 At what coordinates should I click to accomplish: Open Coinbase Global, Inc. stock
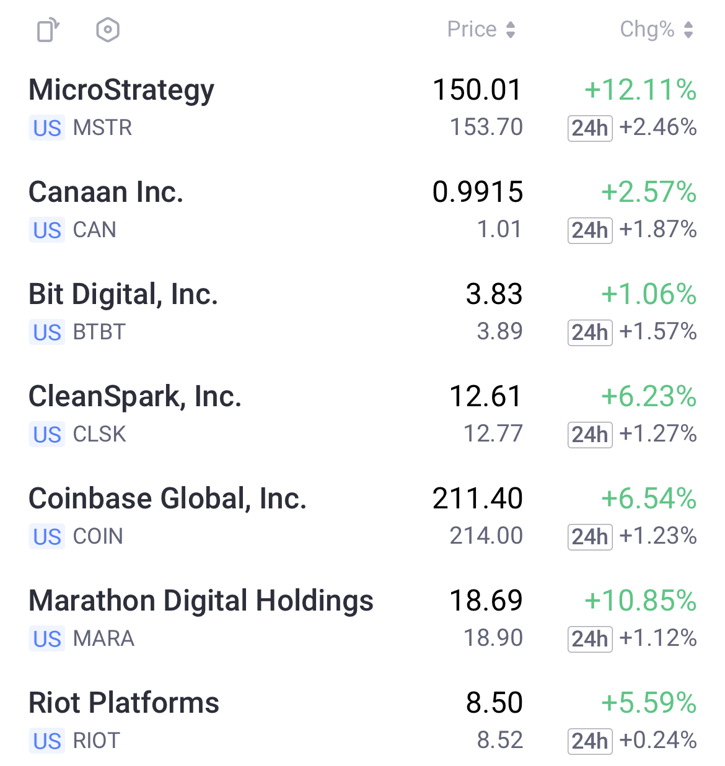point(362,517)
